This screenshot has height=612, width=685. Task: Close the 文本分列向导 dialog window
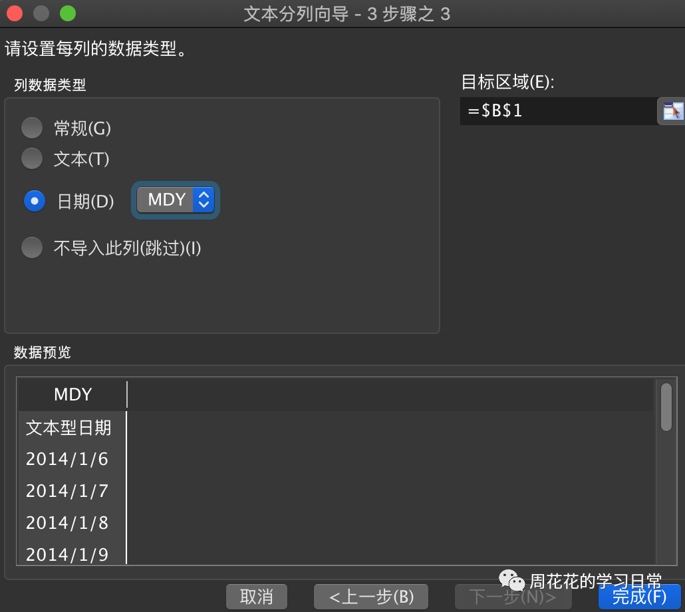tap(15, 13)
